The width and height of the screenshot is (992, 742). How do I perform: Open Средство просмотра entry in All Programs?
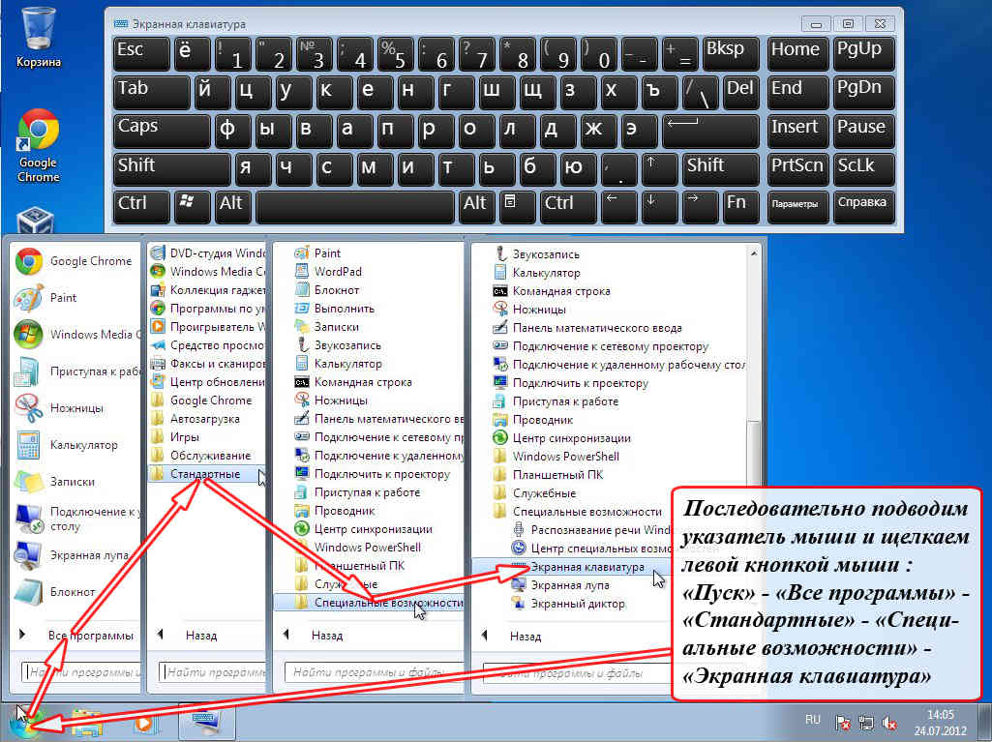207,345
